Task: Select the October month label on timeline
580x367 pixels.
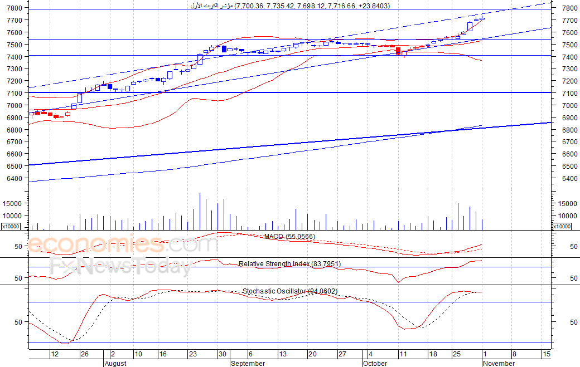Action: click(375, 363)
